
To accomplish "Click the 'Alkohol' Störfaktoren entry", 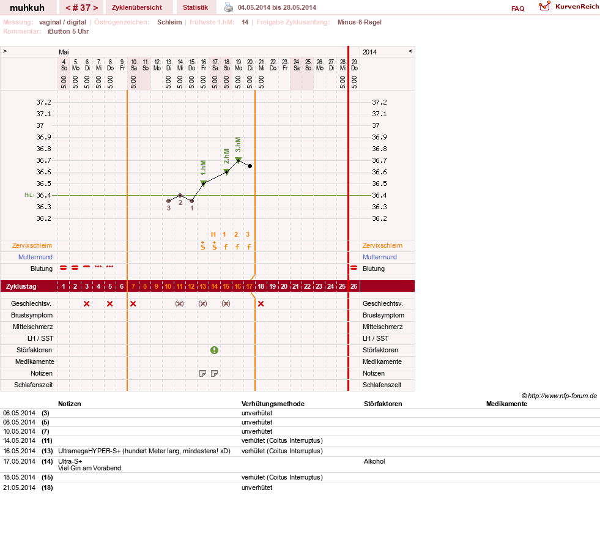I will [x=374, y=461].
